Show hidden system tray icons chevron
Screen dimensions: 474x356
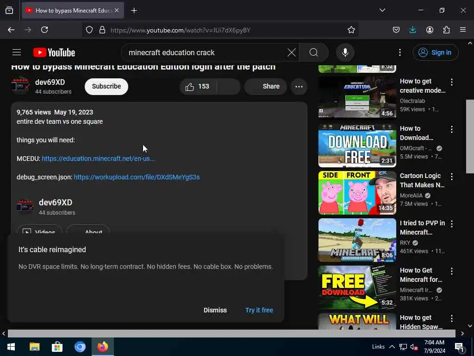[x=392, y=347]
